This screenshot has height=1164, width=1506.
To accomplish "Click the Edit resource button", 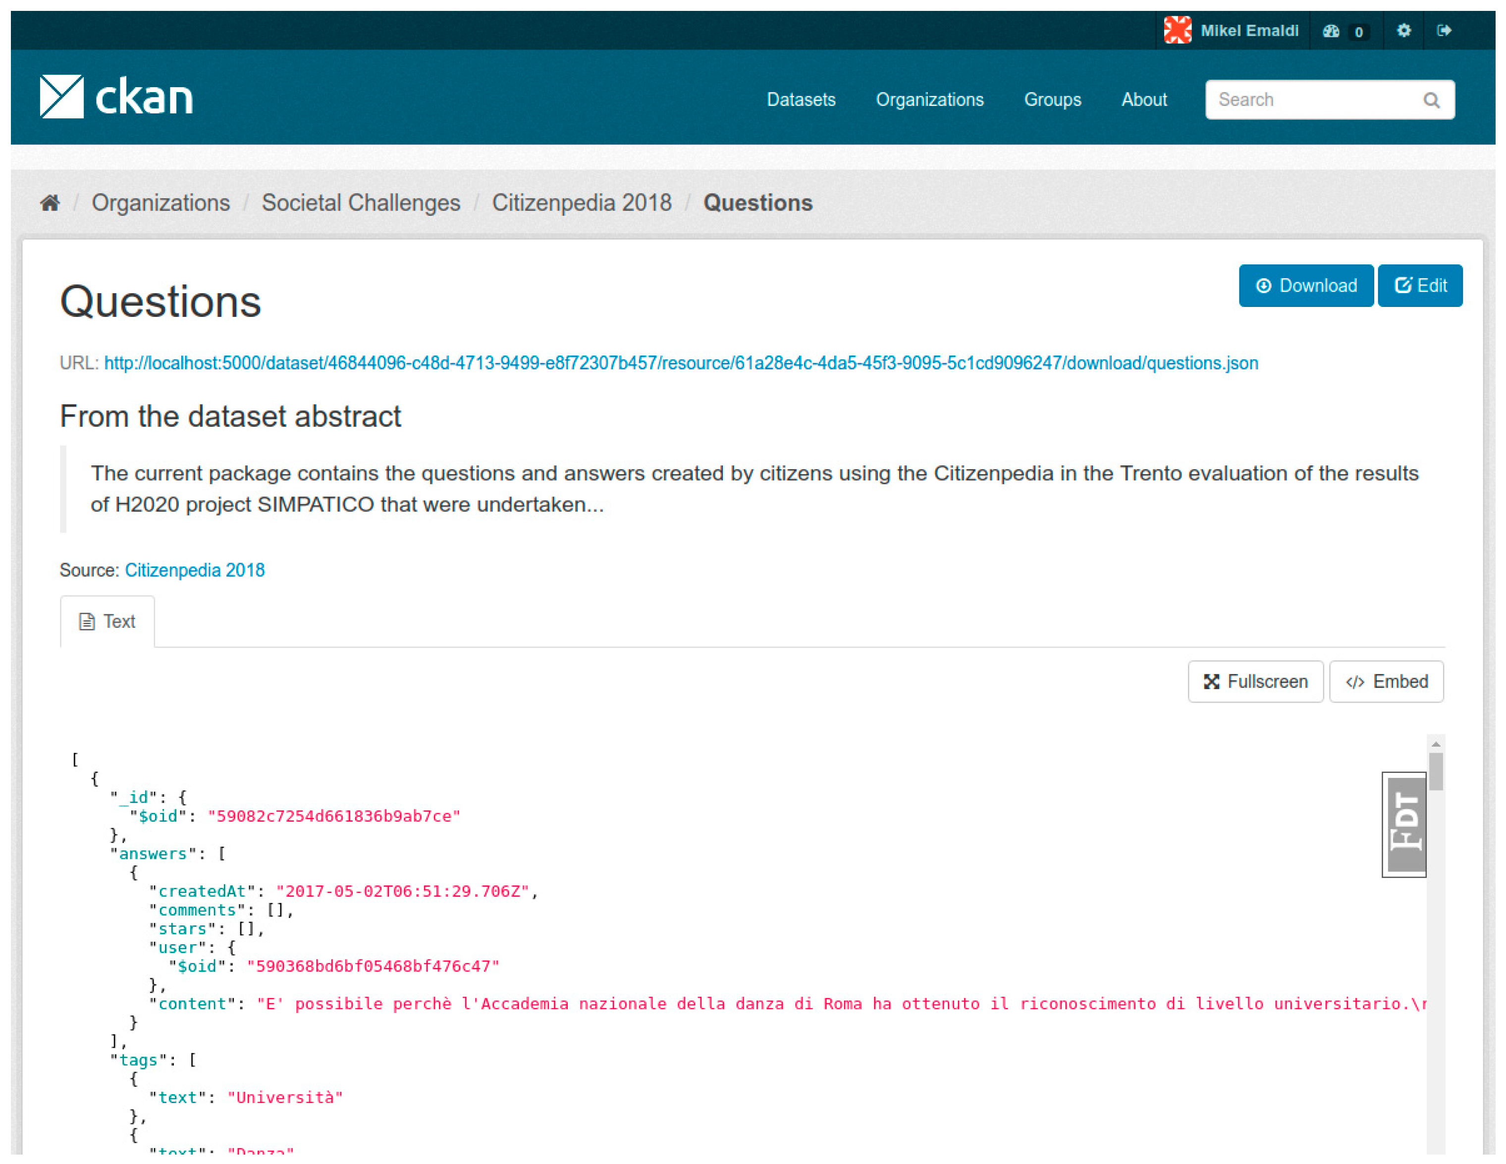I will point(1420,285).
